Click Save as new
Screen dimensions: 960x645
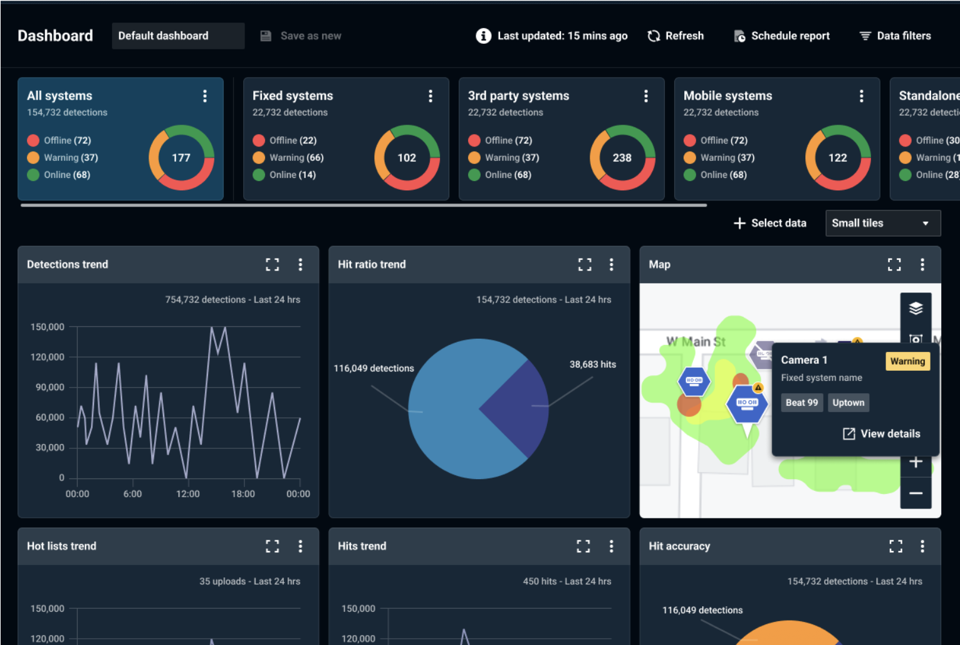coord(301,36)
